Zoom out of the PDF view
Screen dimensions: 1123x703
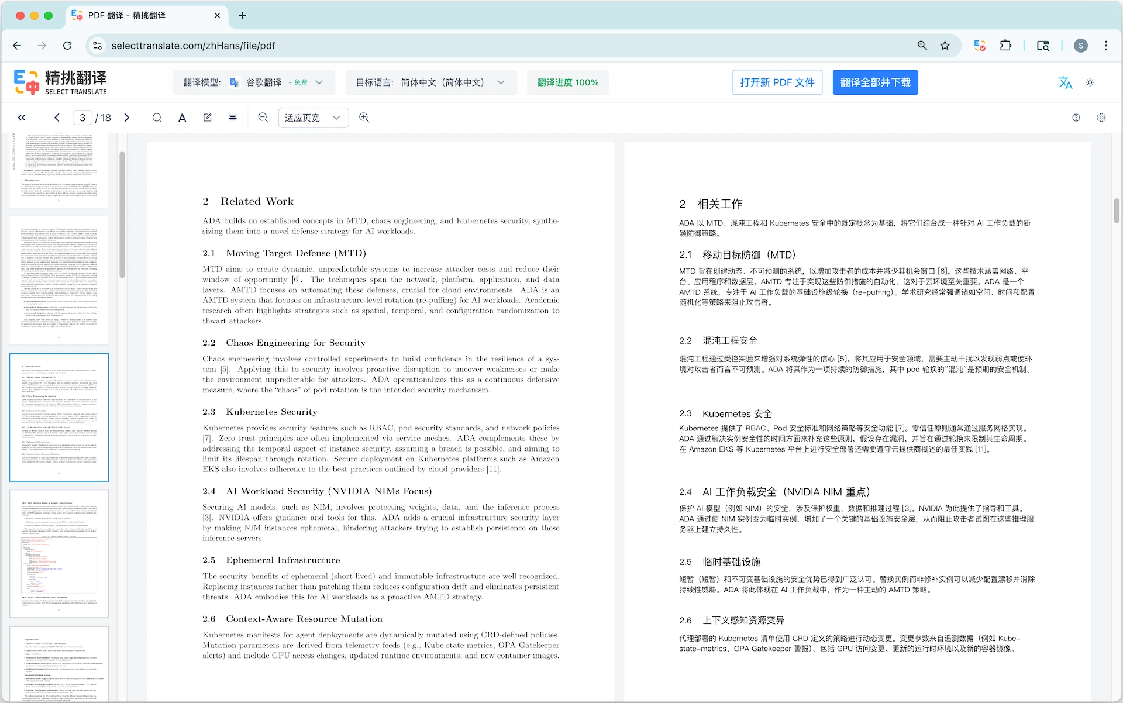(263, 118)
